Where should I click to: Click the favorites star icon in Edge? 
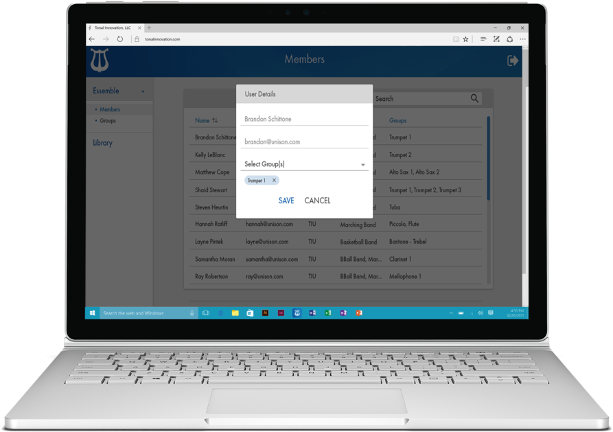tap(466, 39)
